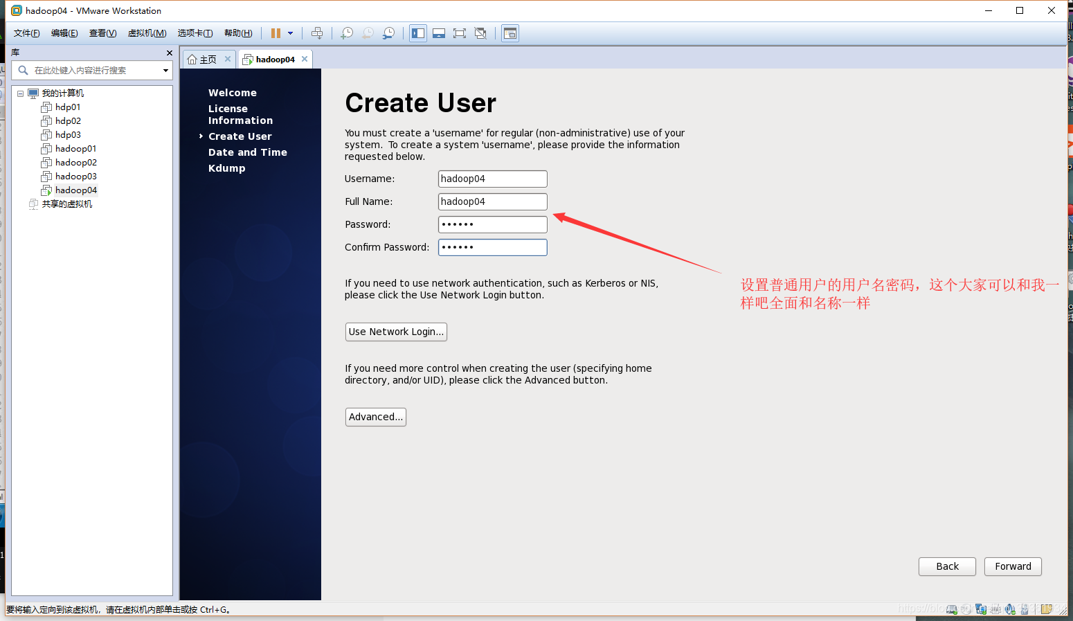Image resolution: width=1073 pixels, height=621 pixels.
Task: Open the 文件(F) menu
Action: (27, 33)
